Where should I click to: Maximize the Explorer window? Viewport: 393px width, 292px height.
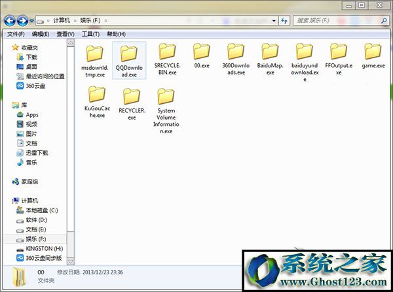pyautogui.click(x=362, y=5)
